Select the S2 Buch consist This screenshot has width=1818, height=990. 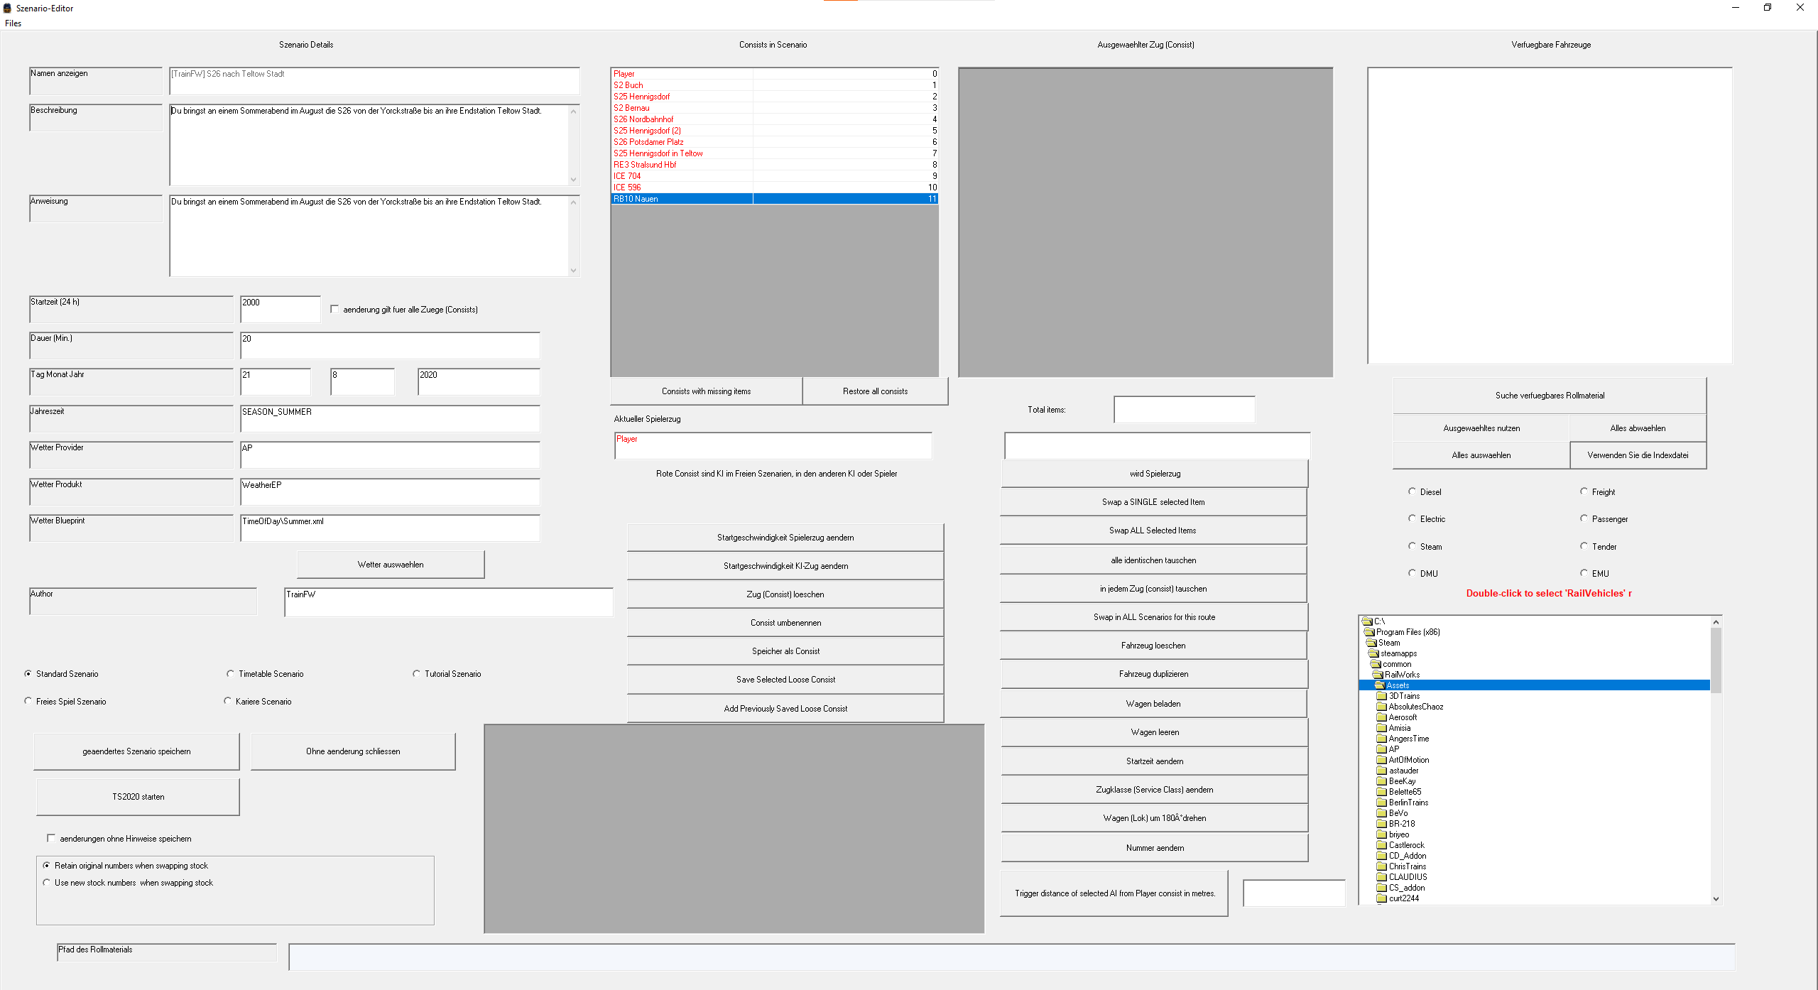tap(775, 85)
